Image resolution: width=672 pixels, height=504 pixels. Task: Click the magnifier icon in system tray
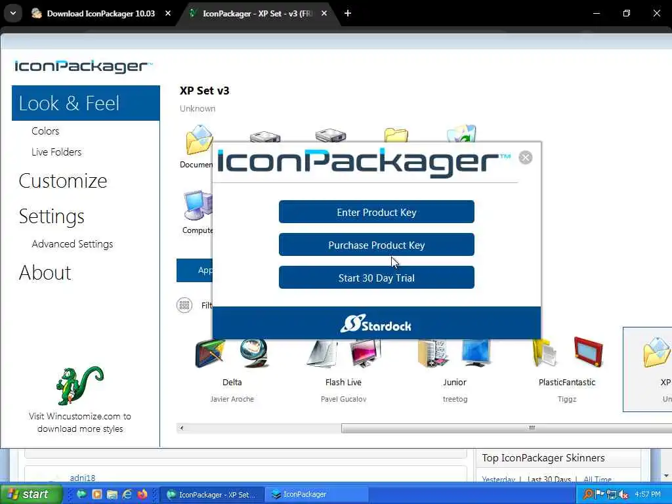(589, 494)
